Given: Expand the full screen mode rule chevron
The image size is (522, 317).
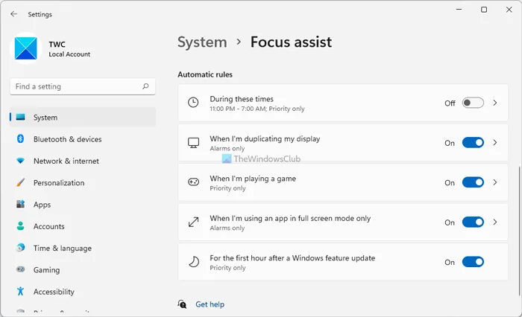Looking at the screenshot, I should click(x=495, y=222).
